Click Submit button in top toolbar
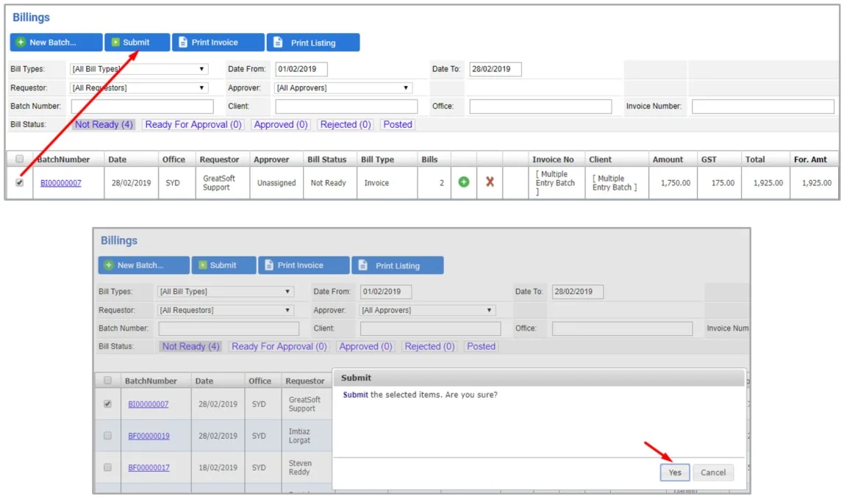844x499 pixels. click(137, 42)
